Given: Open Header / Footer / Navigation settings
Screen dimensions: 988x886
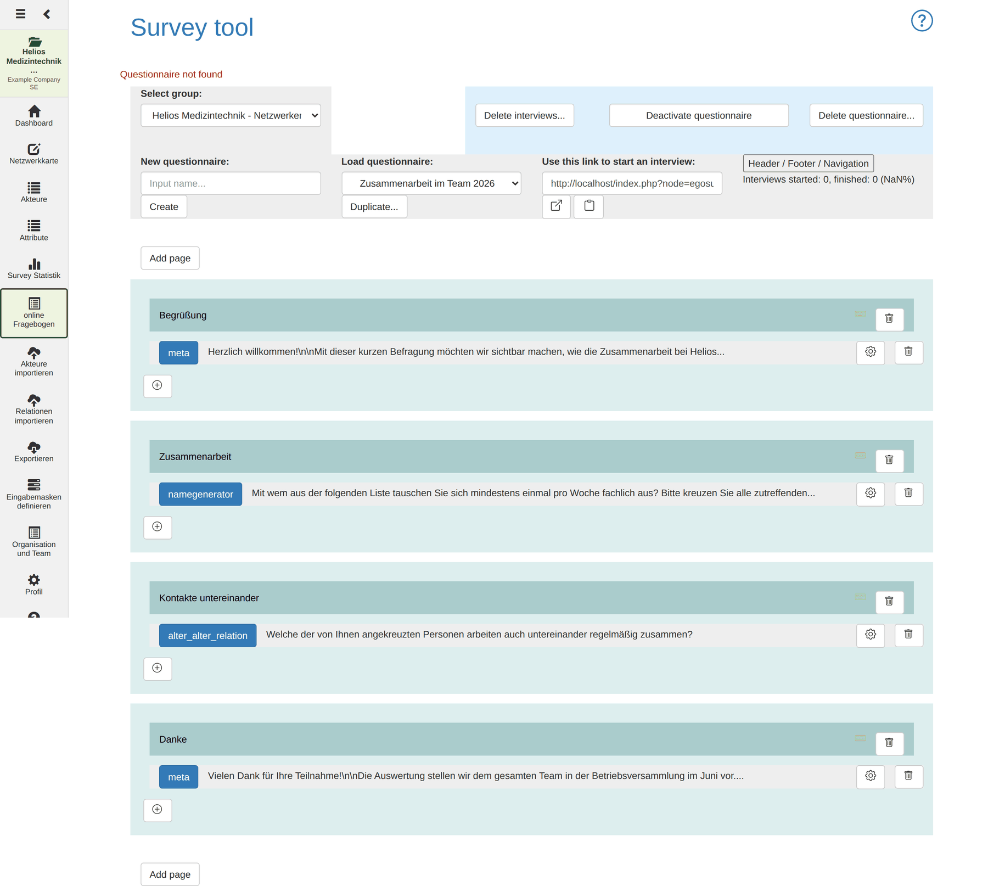Looking at the screenshot, I should tap(808, 164).
